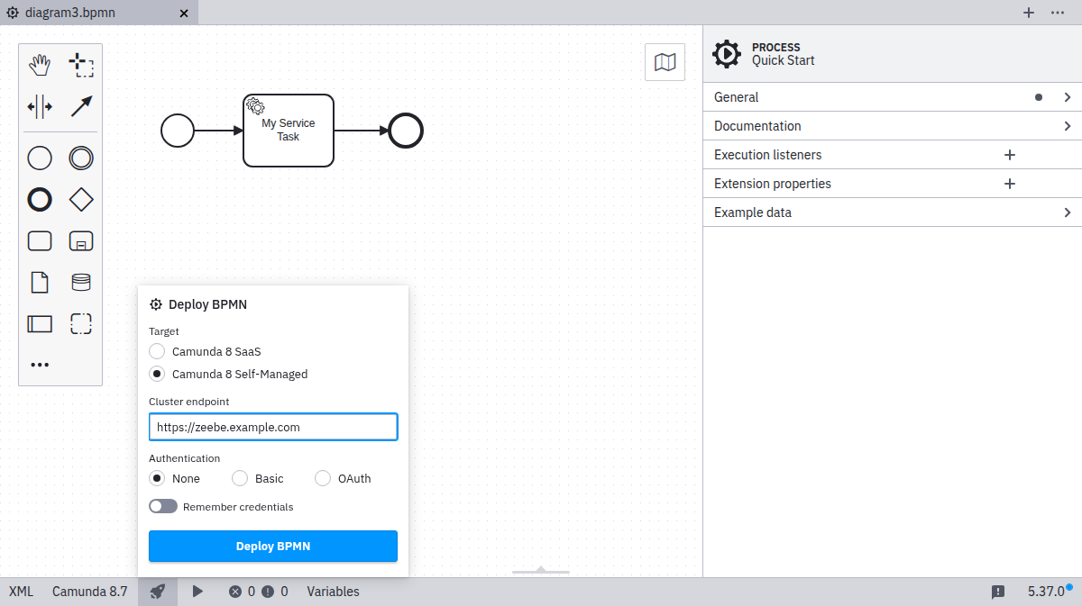1082x606 pixels.
Task: Select the Camunda 8 SaaS target radio
Action: (x=156, y=351)
